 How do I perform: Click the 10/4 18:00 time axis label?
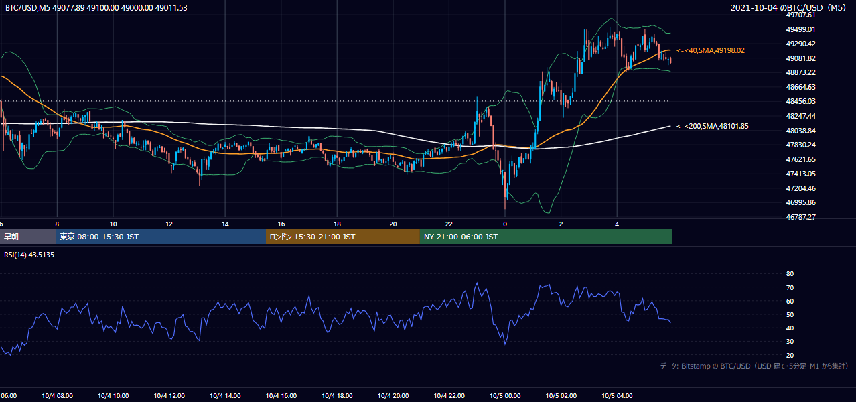click(x=338, y=396)
